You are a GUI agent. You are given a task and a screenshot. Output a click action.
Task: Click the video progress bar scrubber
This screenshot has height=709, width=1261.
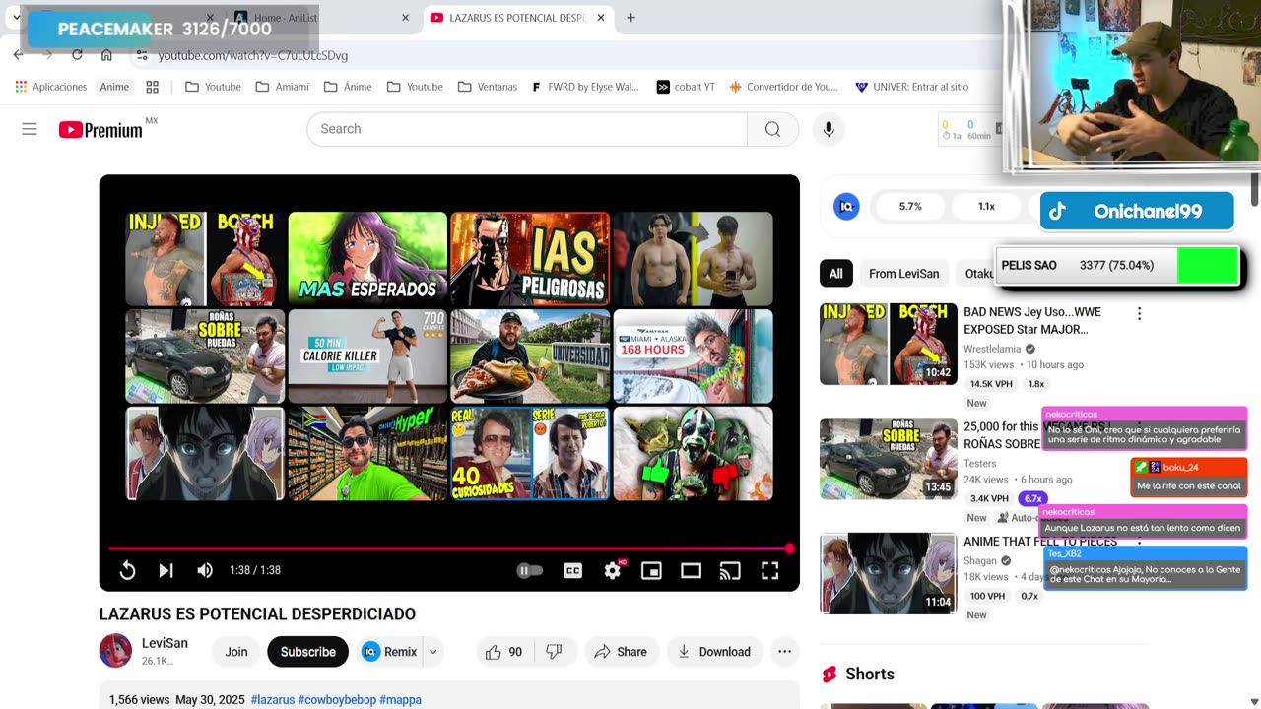(x=789, y=548)
